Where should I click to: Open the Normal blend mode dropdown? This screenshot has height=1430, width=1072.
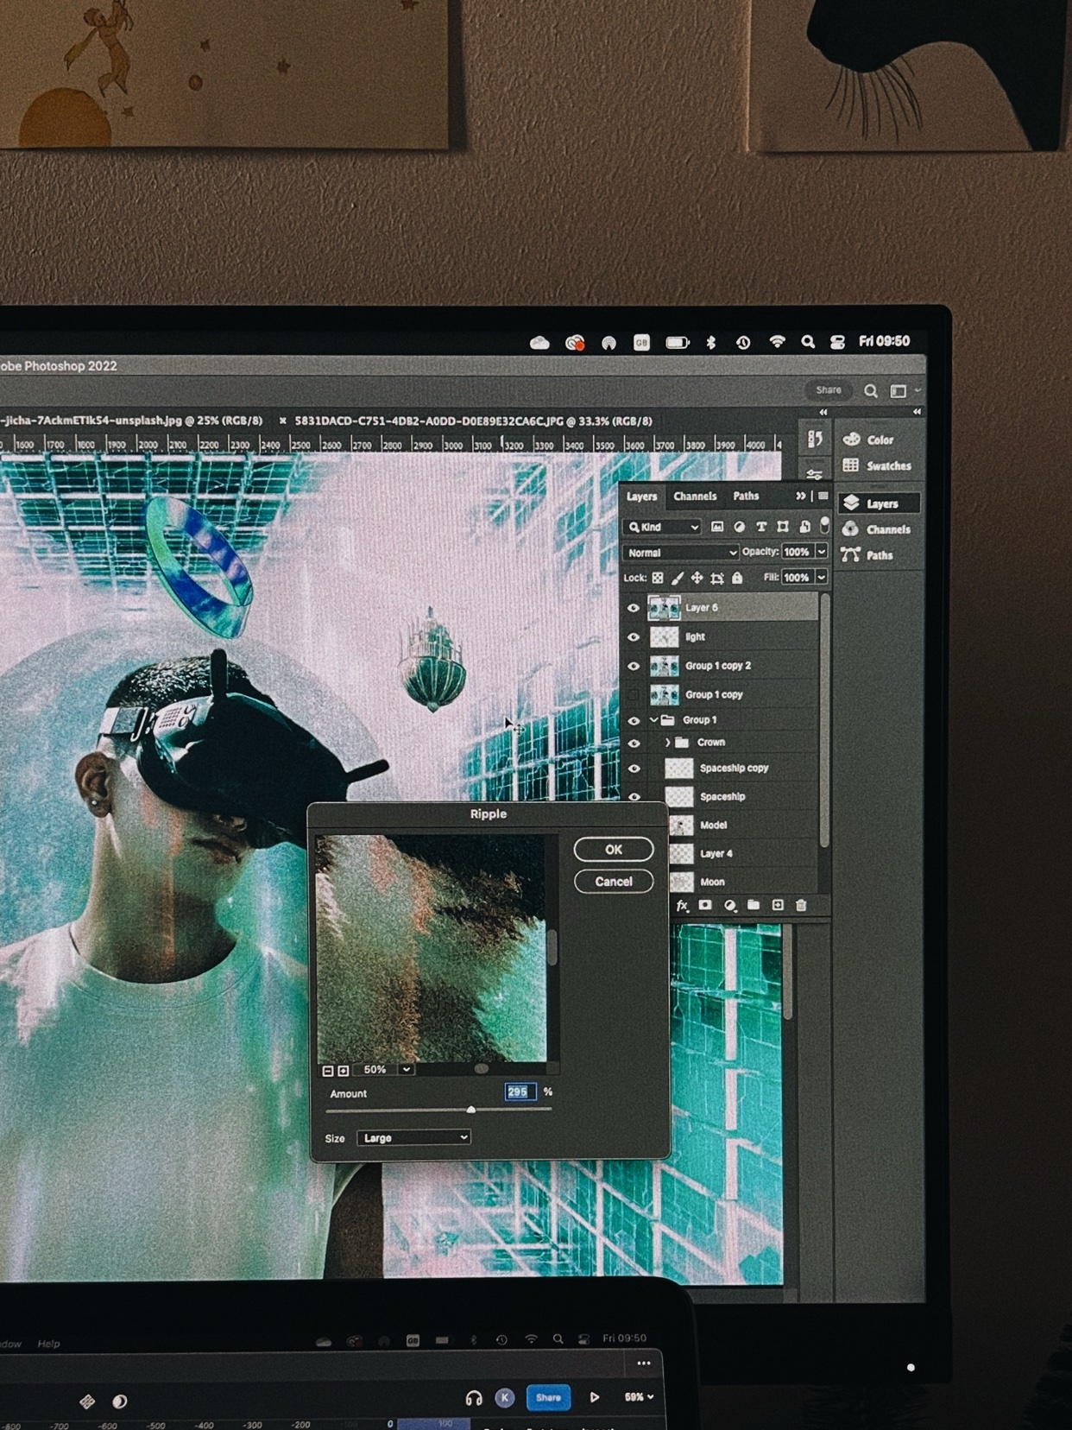[681, 553]
